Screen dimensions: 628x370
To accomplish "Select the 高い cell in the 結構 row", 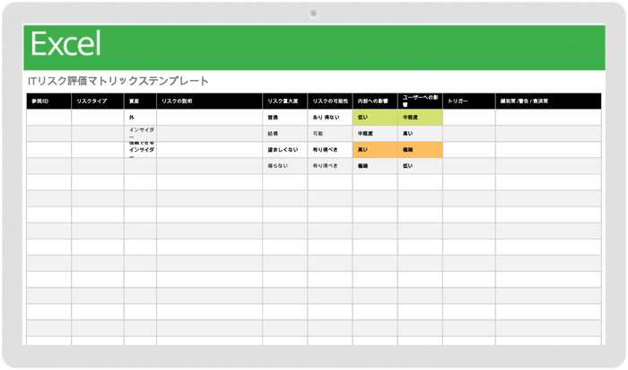I will click(x=420, y=134).
